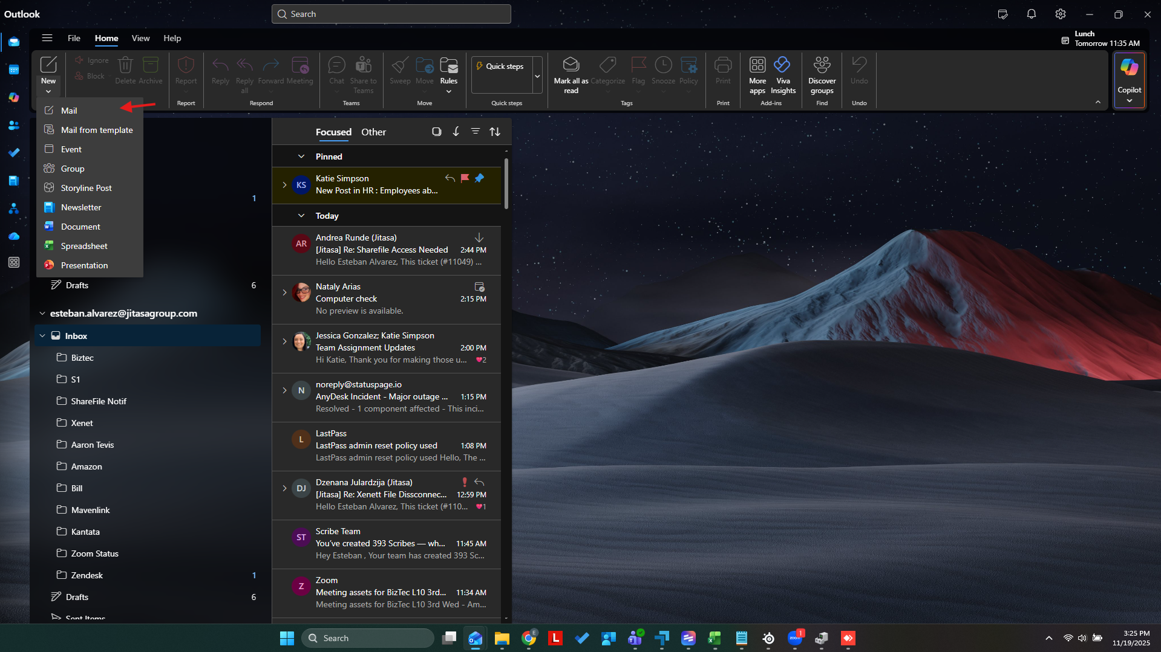Expand the Quick steps dropdown arrow
This screenshot has height=652, width=1161.
537,76
